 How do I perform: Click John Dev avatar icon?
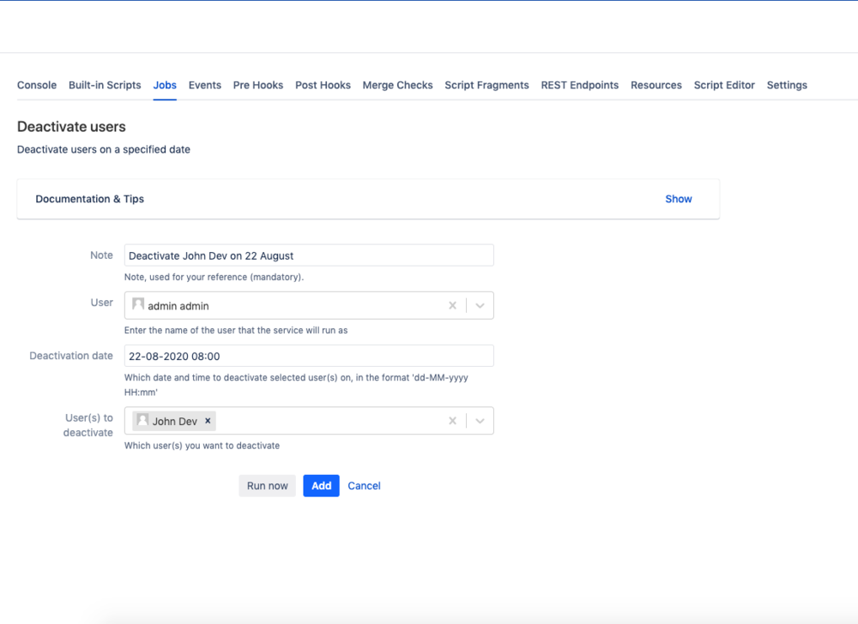click(142, 420)
